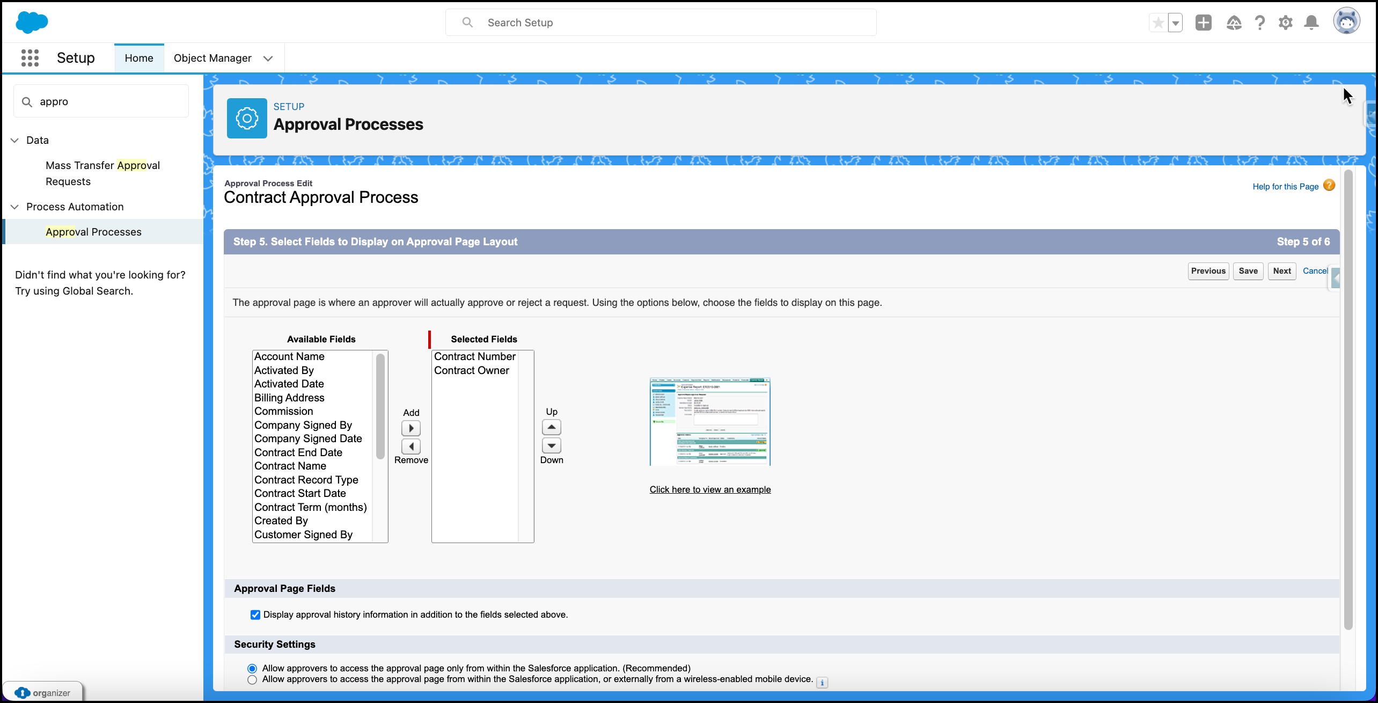
Task: Click the Approval Processes setup gear icon
Action: point(247,118)
